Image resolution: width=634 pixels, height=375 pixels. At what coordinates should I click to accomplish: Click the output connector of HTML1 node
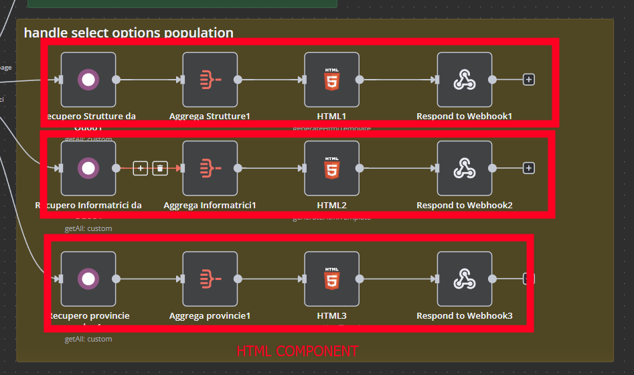(x=360, y=80)
